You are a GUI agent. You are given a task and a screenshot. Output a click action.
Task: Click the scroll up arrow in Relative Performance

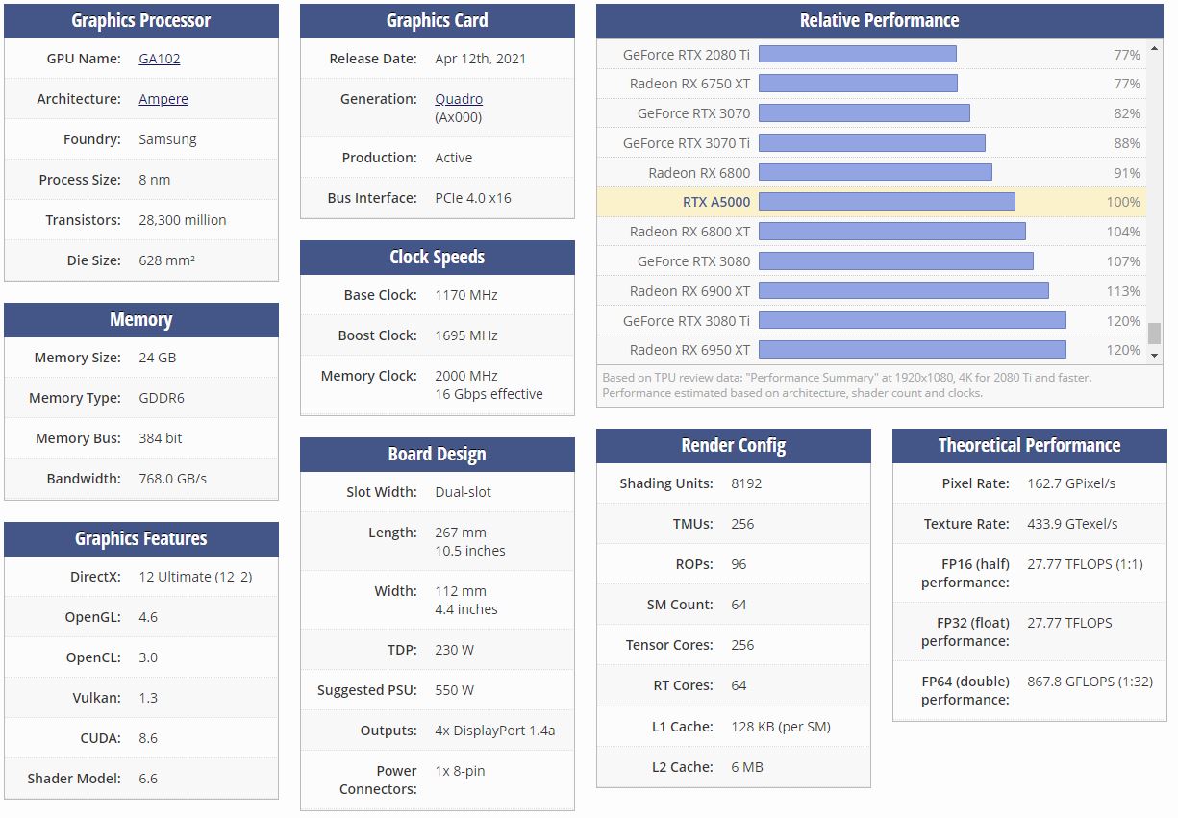tap(1155, 47)
